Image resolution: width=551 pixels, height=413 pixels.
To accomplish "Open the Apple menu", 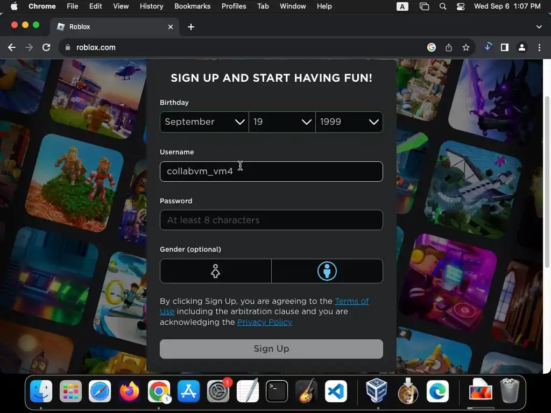I will click(x=14, y=6).
